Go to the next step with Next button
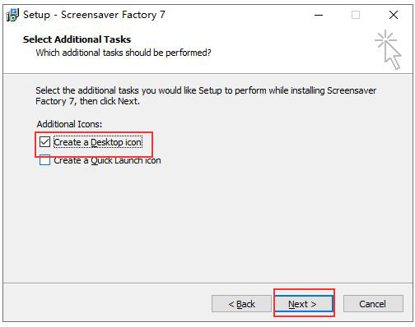 [304, 304]
